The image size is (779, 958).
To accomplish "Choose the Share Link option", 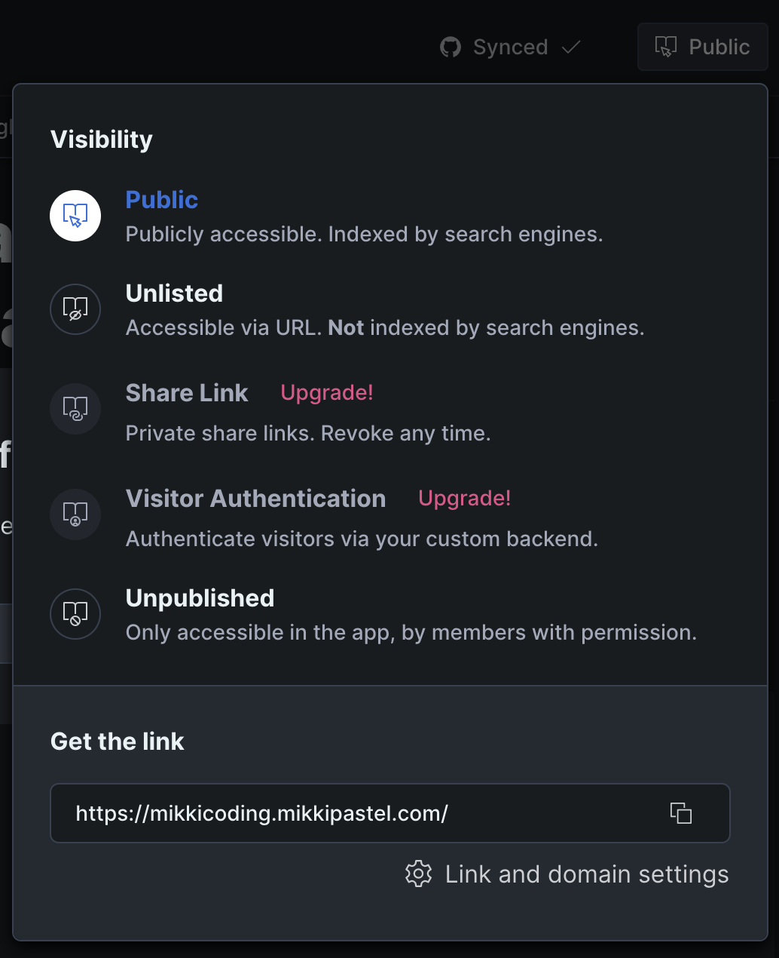I will (x=187, y=393).
